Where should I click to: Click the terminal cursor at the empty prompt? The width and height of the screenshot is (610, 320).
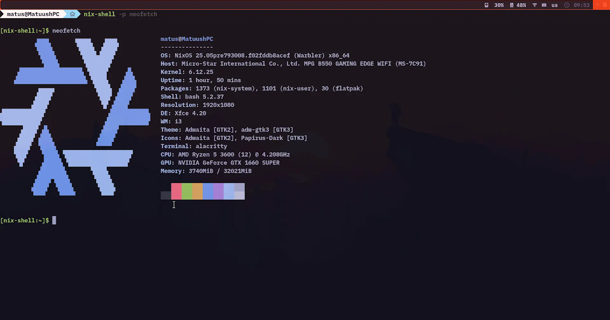(x=54, y=220)
